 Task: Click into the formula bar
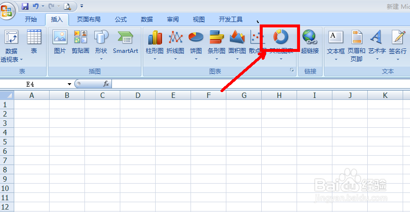[261, 84]
